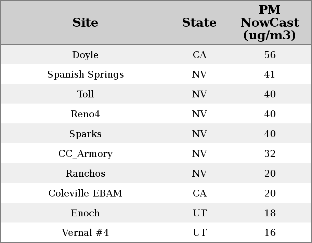Viewport: 312px width, 243px height.
Task: Select the PM value 18 for Enoch
Action: click(x=270, y=213)
